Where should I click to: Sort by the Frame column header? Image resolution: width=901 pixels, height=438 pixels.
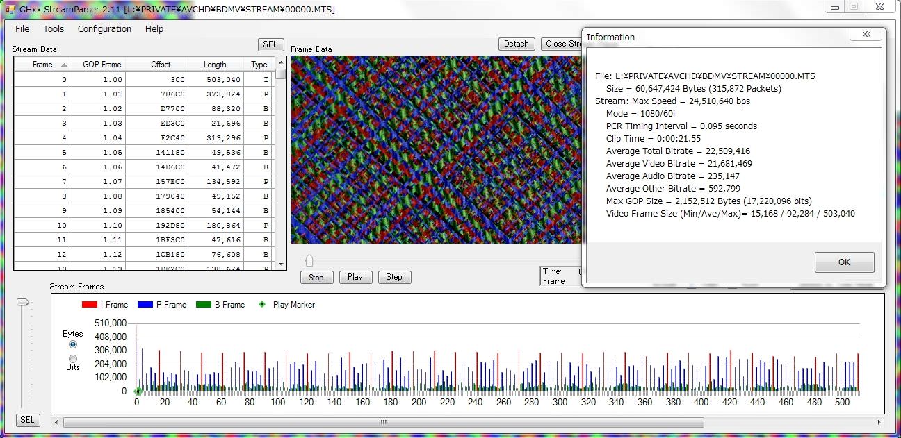pyautogui.click(x=42, y=65)
